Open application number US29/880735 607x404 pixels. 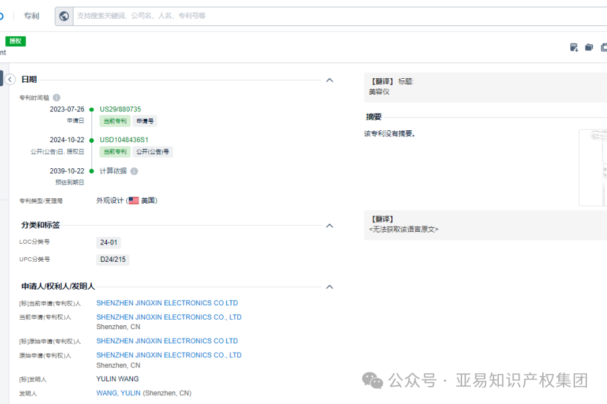[x=120, y=109]
